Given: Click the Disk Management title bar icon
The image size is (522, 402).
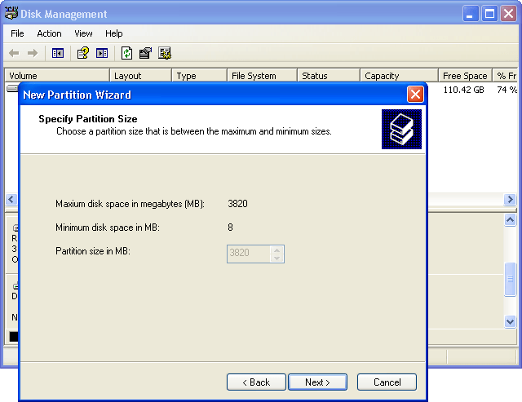Looking at the screenshot, I should tap(11, 13).
